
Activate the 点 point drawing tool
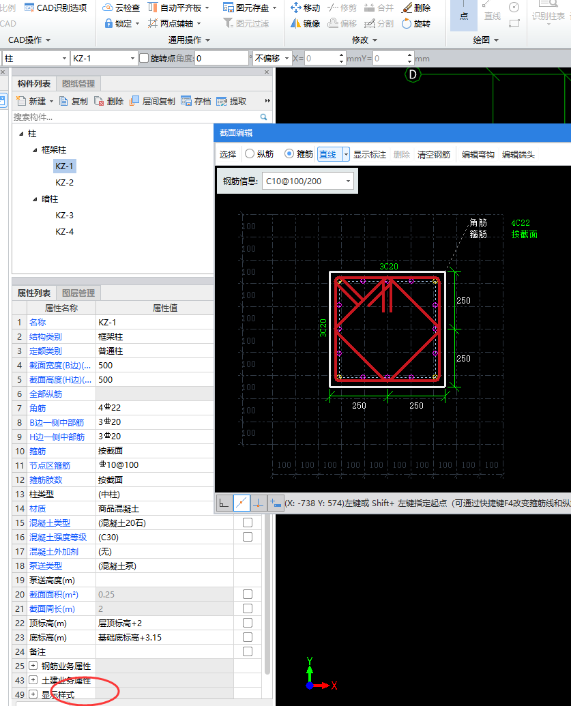(x=464, y=16)
